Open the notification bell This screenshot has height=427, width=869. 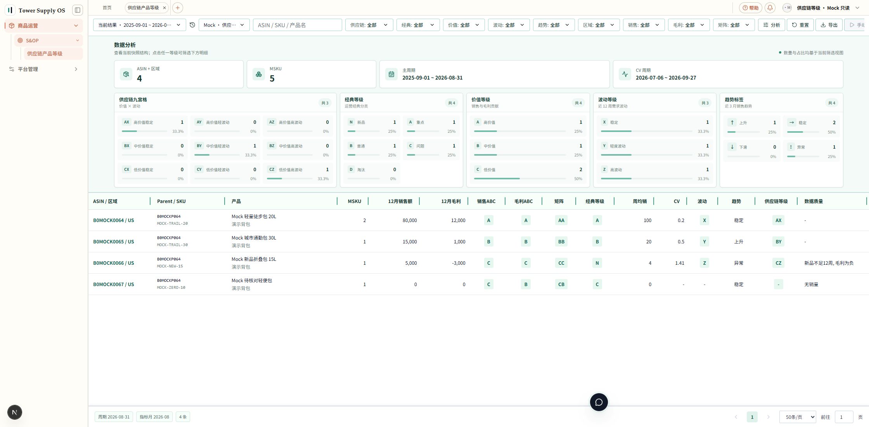point(770,8)
